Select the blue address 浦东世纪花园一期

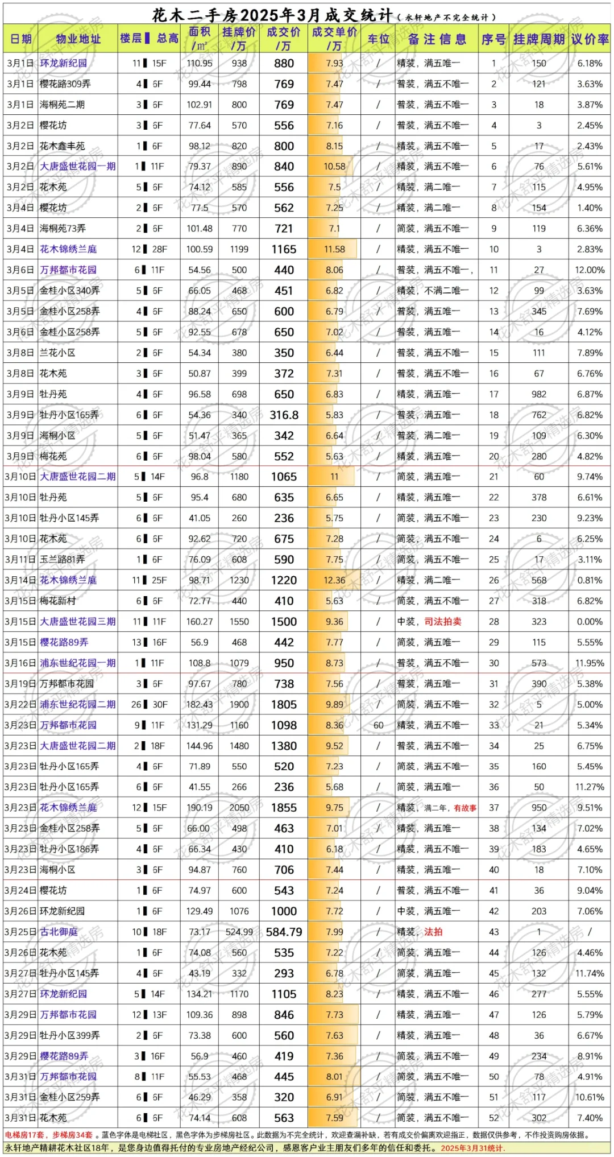click(x=78, y=663)
